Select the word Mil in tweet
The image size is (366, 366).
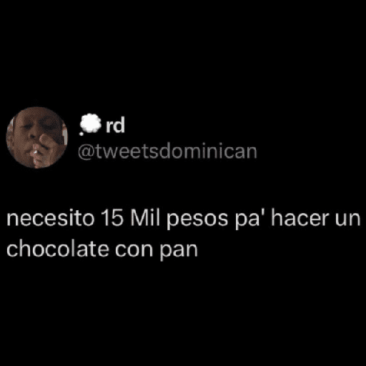[x=145, y=218]
